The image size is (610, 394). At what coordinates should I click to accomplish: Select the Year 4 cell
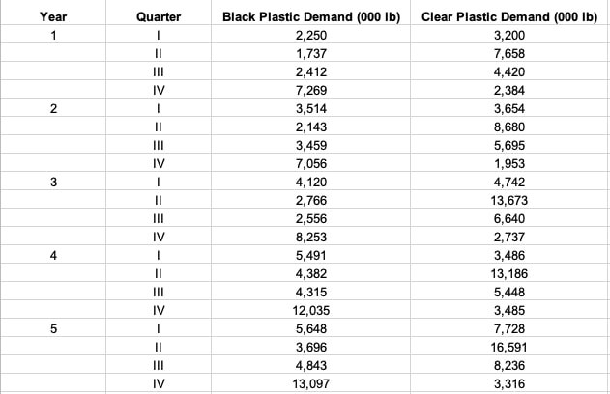pos(53,255)
